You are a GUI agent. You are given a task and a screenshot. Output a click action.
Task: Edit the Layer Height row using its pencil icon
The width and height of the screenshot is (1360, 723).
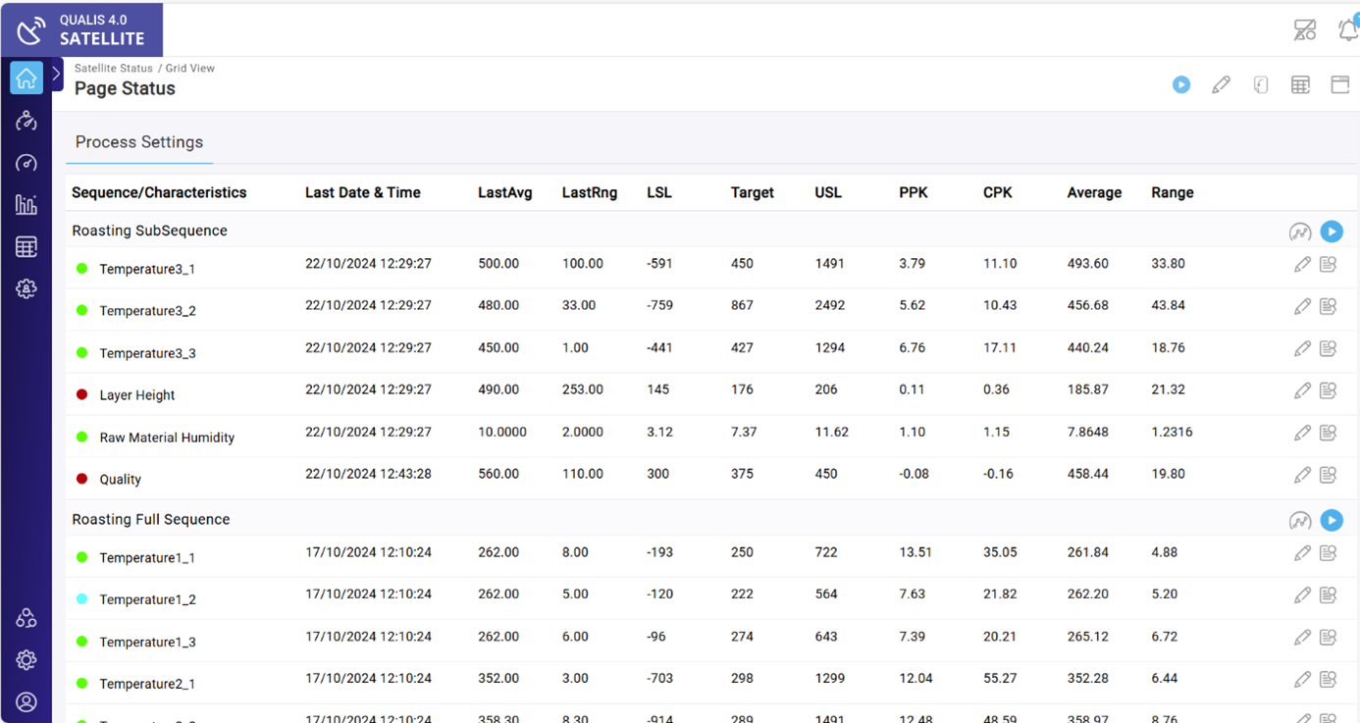[x=1302, y=389]
